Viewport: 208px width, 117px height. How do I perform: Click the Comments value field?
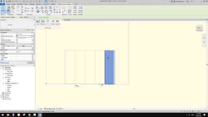[24, 58]
